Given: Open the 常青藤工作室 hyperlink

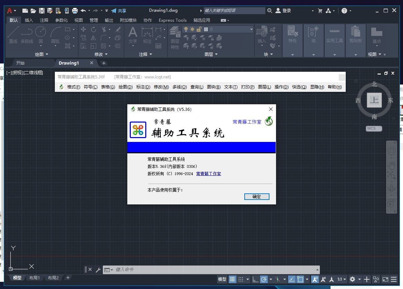Looking at the screenshot, I should [208, 174].
